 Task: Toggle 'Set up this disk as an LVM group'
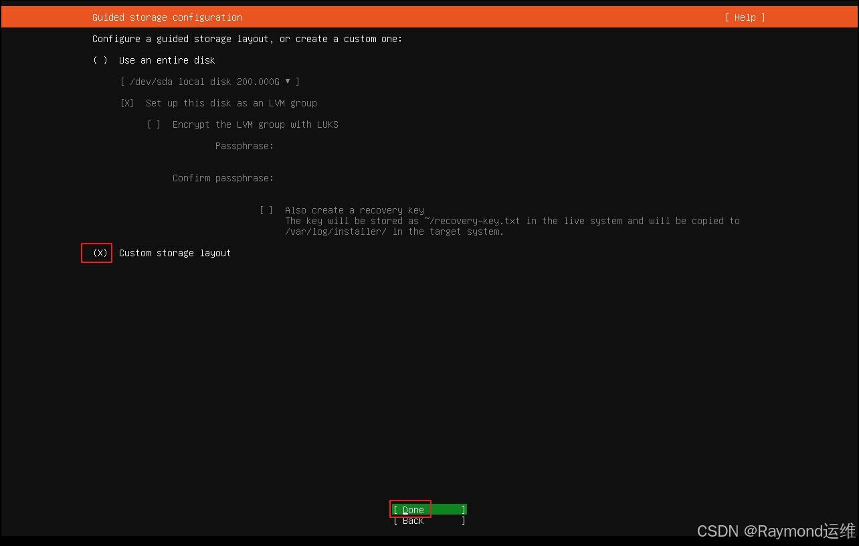pyautogui.click(x=127, y=103)
